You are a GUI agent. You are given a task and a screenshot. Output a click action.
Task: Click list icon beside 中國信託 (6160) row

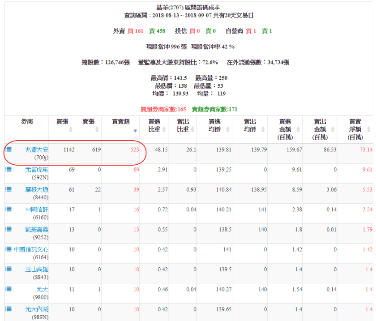coord(9,209)
